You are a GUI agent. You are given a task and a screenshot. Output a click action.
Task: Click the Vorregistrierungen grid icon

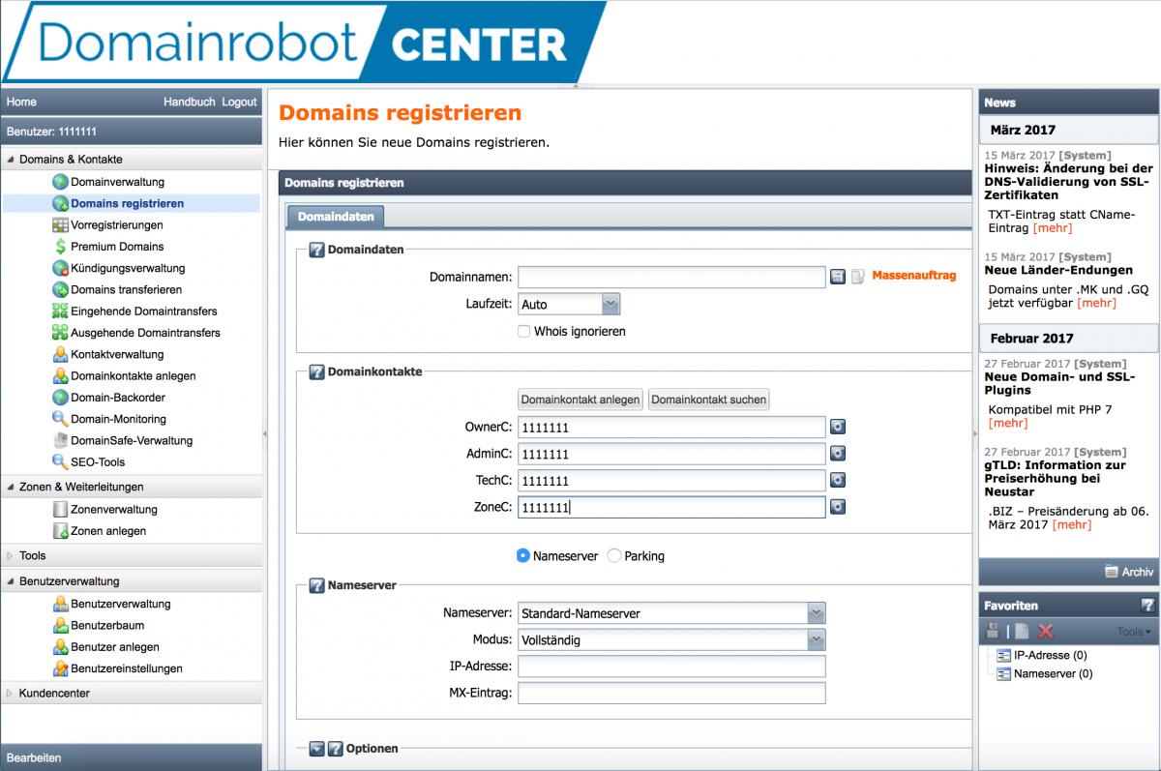[x=60, y=225]
